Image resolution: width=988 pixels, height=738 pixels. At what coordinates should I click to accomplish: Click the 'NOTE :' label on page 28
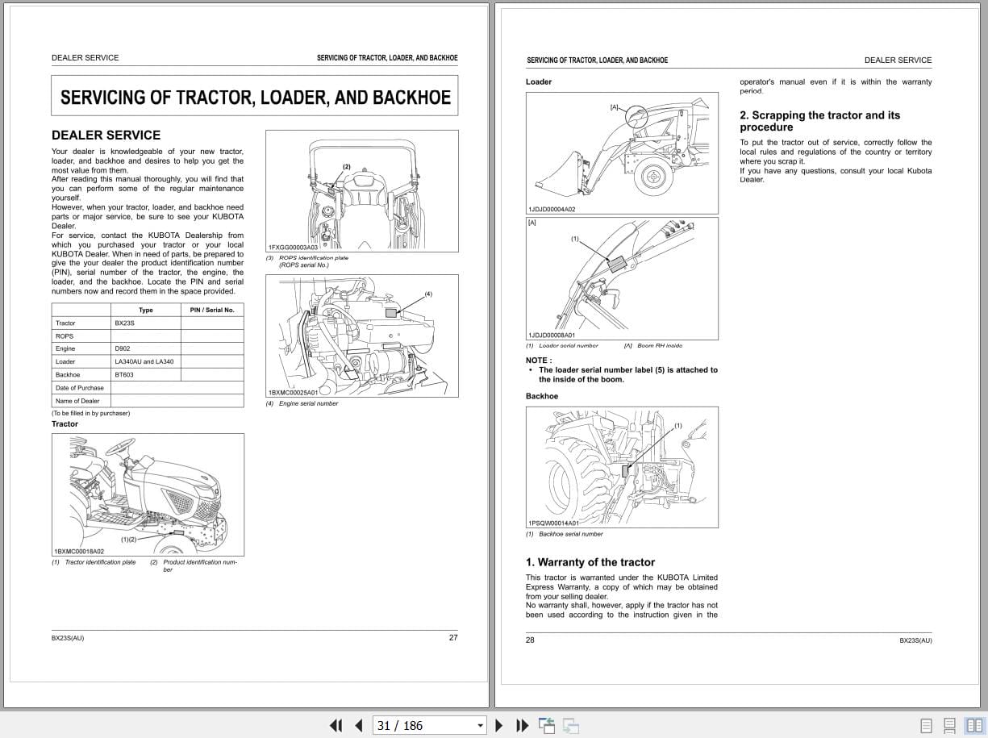pos(539,361)
